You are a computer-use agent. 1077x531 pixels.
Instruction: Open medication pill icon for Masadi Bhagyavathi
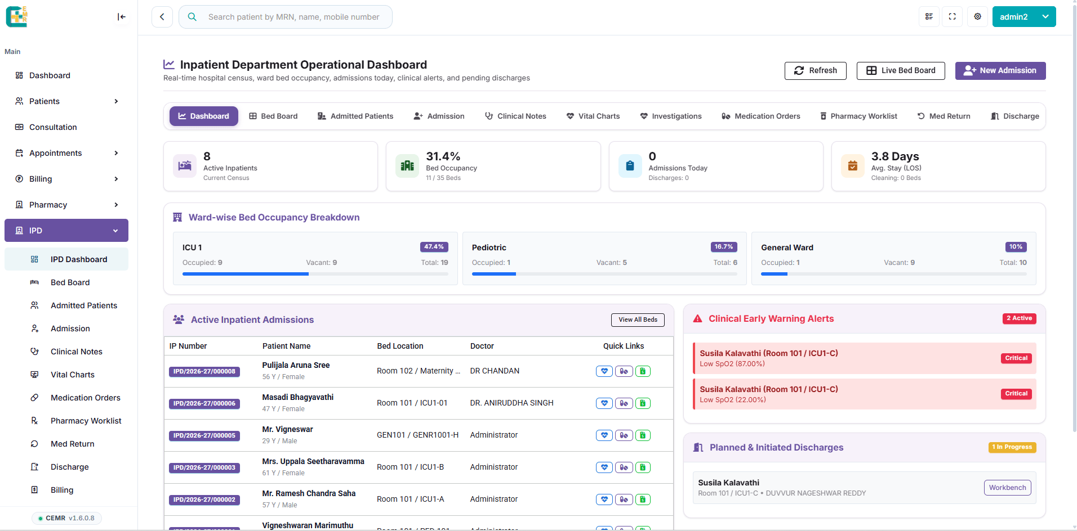pyautogui.click(x=624, y=403)
